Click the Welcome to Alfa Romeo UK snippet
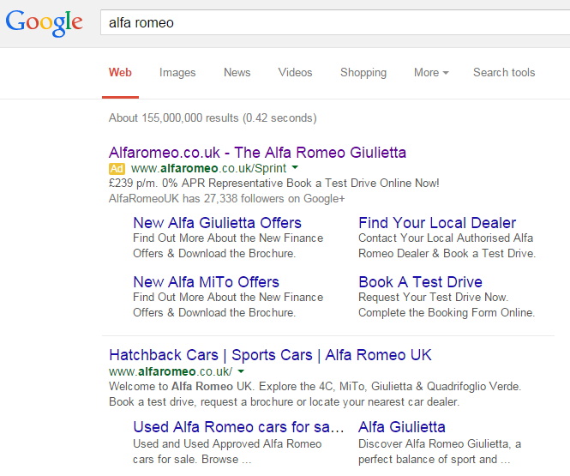This screenshot has height=476, width=570. tap(315, 394)
